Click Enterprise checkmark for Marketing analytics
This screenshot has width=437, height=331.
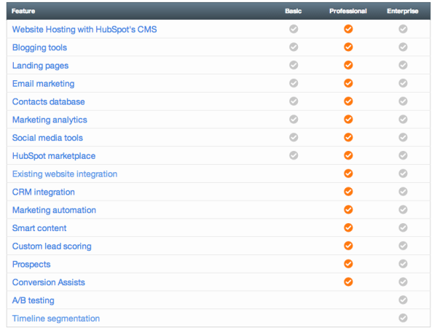[x=403, y=119]
